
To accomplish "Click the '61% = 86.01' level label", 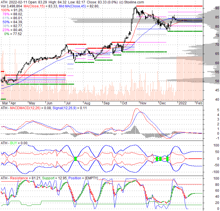I will click(13, 18).
